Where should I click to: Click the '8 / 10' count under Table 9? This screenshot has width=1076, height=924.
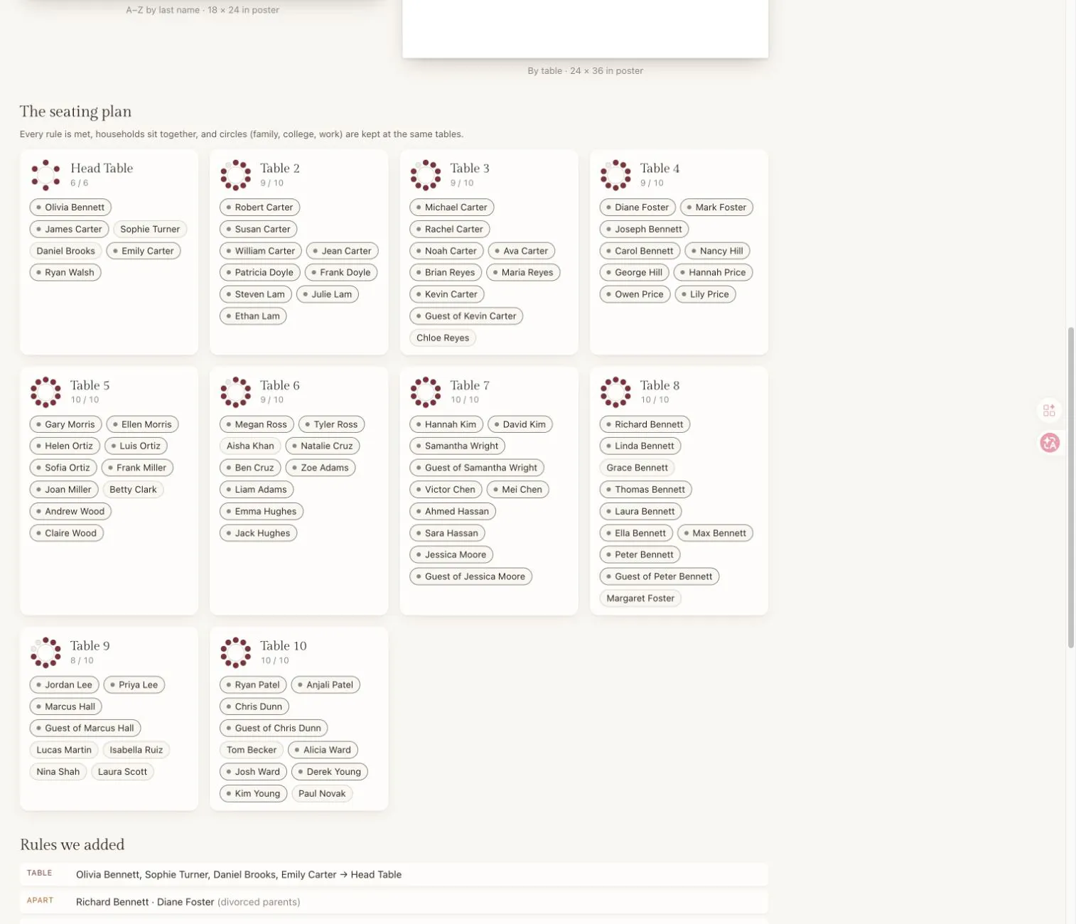[x=82, y=661]
